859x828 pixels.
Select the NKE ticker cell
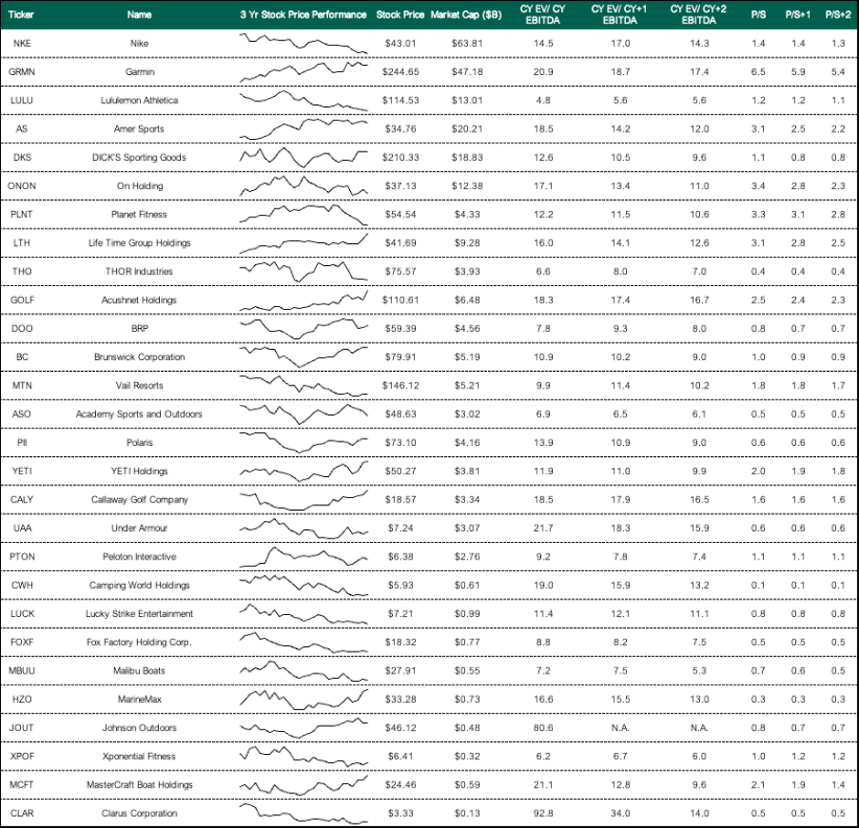(22, 43)
